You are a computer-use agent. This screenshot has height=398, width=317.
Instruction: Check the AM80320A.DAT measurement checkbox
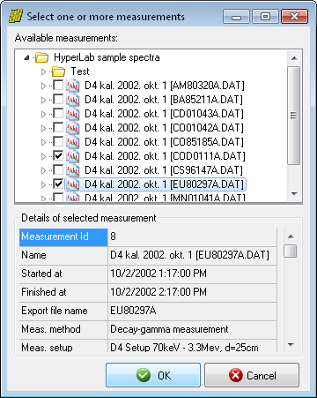(58, 86)
